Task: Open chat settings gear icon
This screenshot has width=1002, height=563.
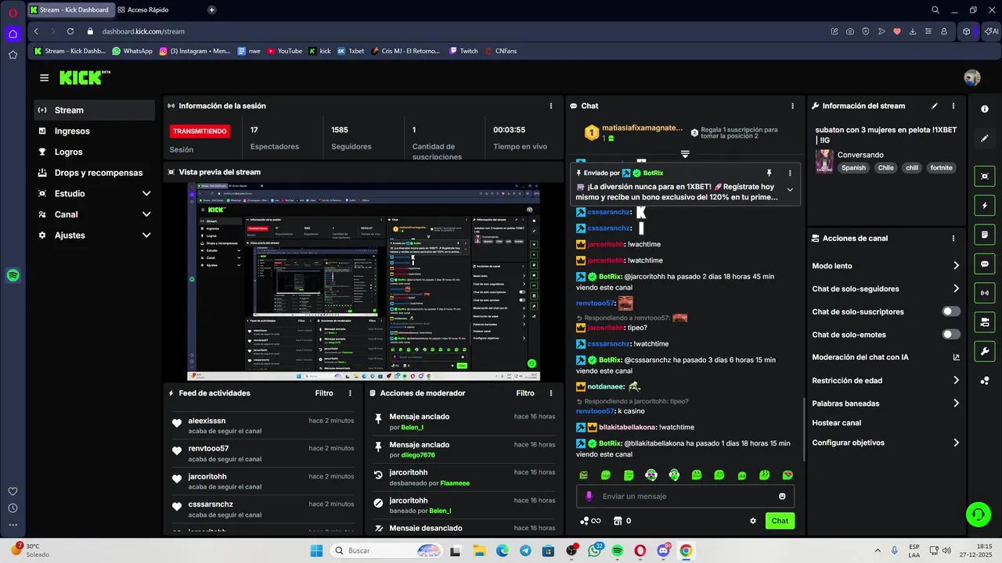Action: [753, 521]
